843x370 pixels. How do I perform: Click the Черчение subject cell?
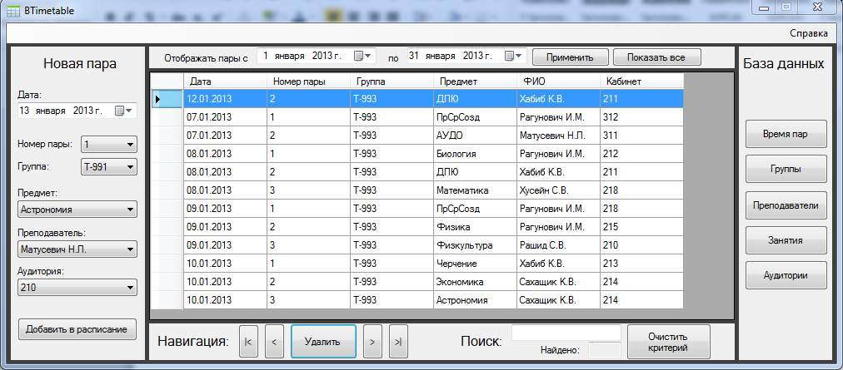476,264
